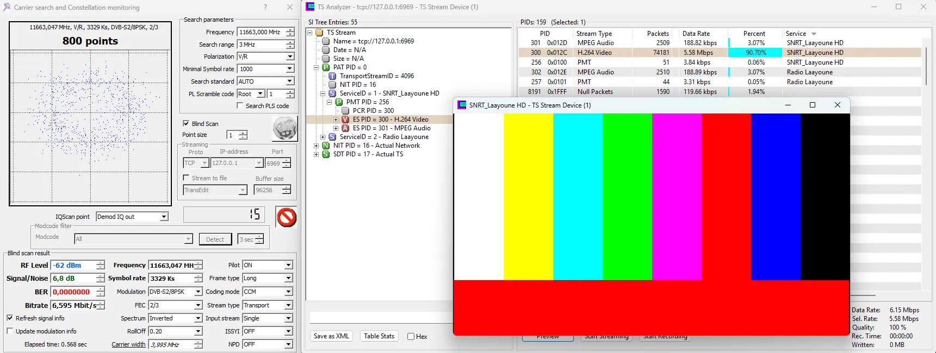
Task: Click the red stop scan icon button
Action: tap(286, 217)
